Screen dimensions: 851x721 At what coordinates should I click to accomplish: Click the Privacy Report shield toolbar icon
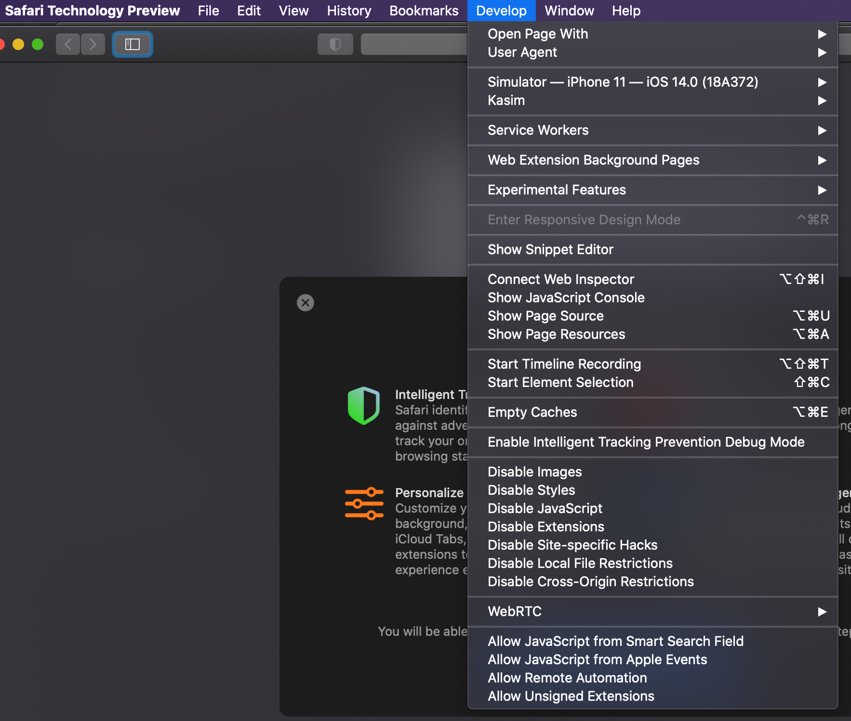[335, 44]
